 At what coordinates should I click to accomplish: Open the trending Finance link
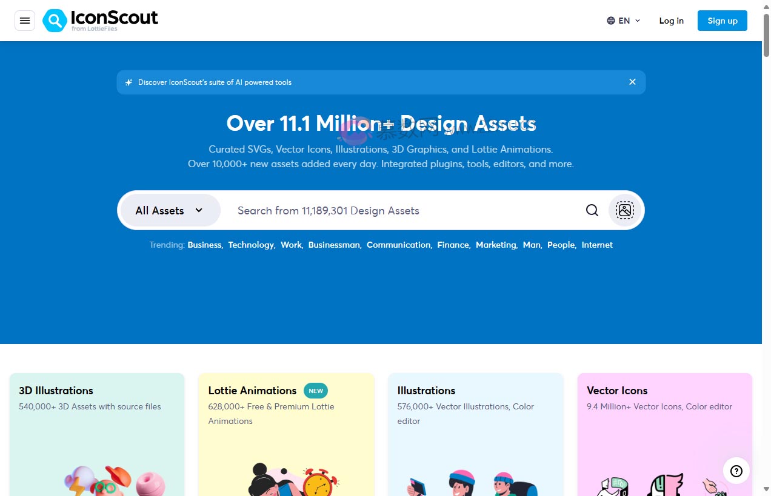(453, 245)
